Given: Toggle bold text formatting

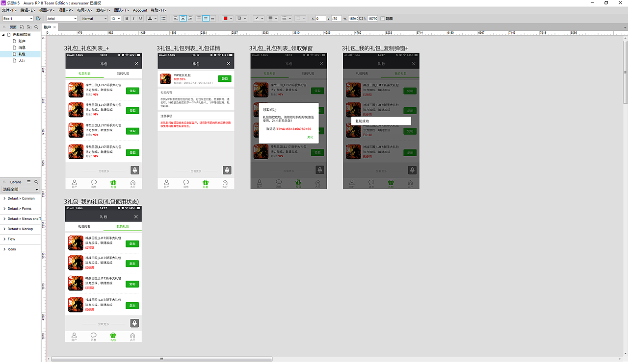Looking at the screenshot, I should pyautogui.click(x=127, y=19).
